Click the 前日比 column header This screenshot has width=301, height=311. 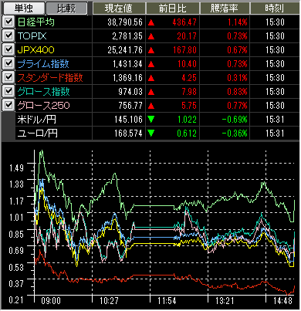[173, 8]
